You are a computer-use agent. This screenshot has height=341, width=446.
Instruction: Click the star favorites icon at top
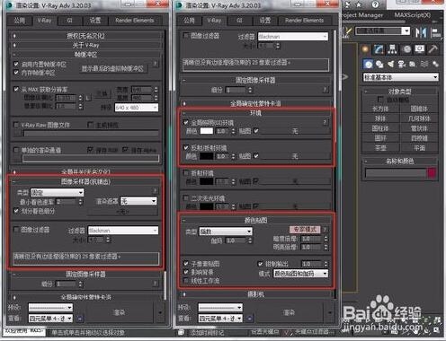click(x=359, y=4)
